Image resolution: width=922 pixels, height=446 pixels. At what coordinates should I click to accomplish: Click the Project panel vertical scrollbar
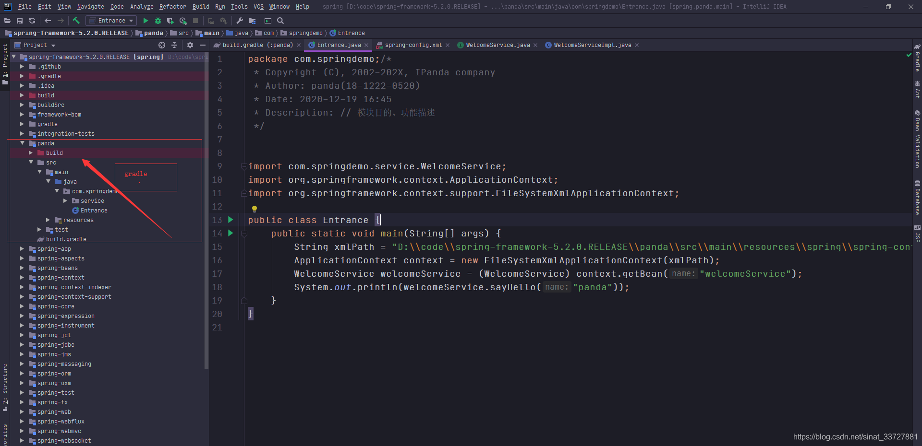click(206, 211)
